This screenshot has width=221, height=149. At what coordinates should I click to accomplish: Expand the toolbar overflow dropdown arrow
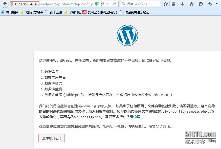click(x=217, y=4)
